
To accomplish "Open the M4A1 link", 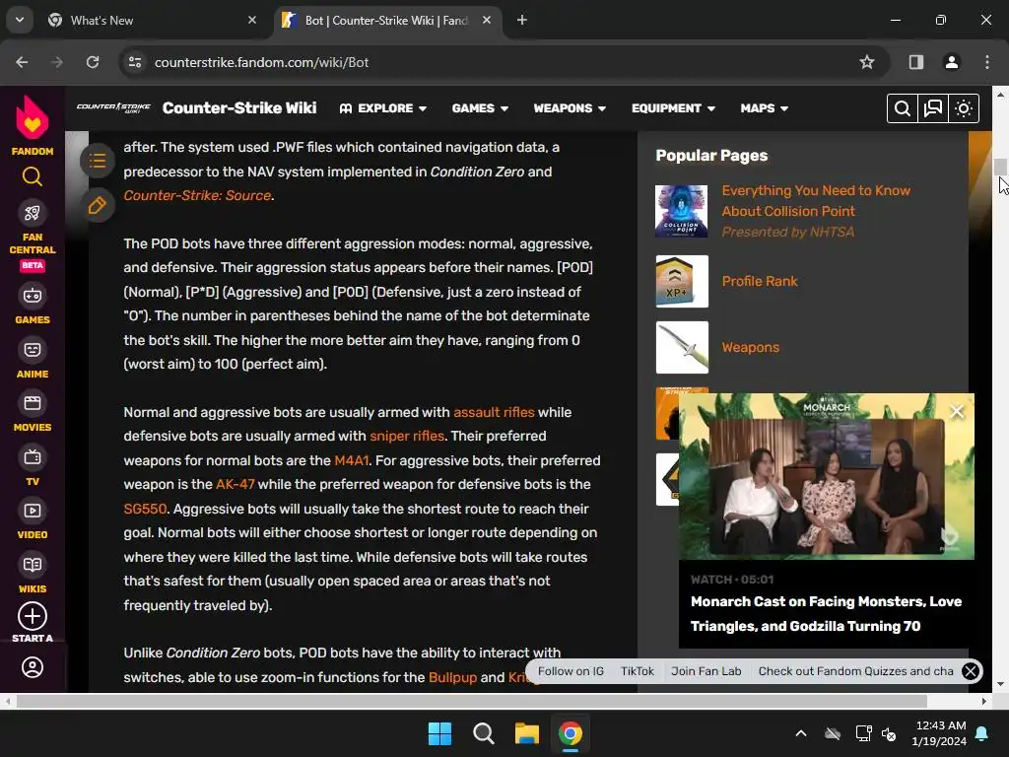I will [352, 460].
